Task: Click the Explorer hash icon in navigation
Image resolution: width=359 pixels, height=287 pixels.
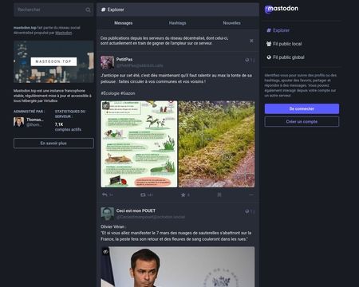Action: (x=269, y=30)
